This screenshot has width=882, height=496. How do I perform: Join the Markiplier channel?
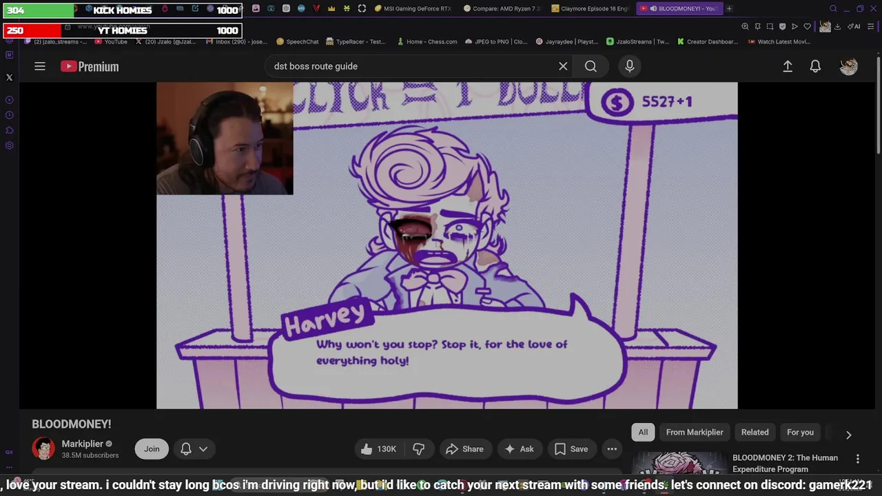coord(152,449)
